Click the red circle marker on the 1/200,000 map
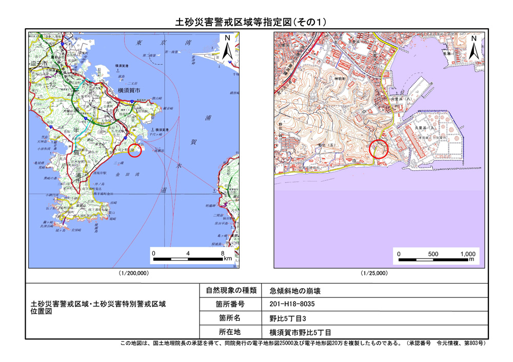This screenshot has width=513, height=362. pyautogui.click(x=134, y=150)
